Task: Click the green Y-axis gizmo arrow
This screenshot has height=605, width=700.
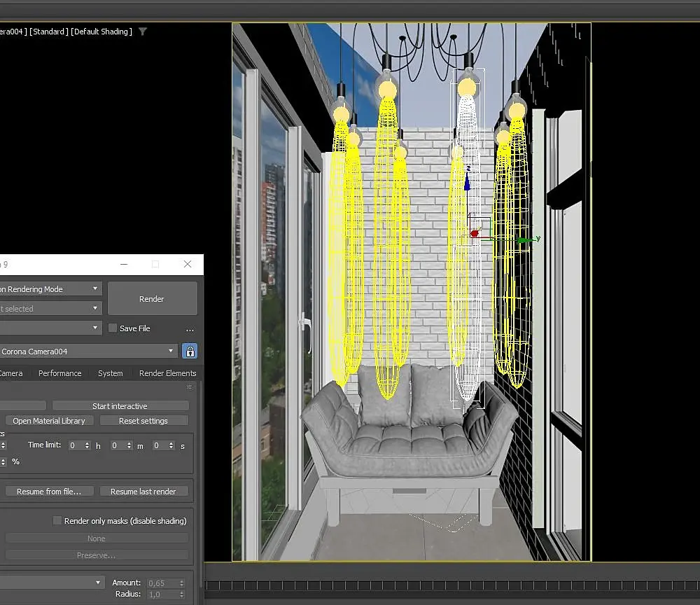Action: pos(524,239)
